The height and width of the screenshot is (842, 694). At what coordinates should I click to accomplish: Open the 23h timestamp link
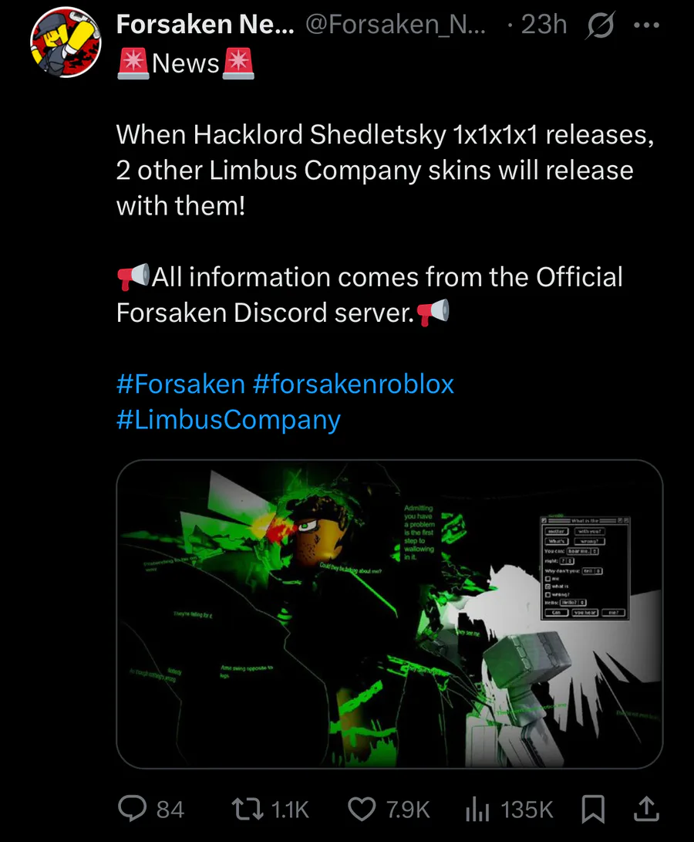point(544,24)
